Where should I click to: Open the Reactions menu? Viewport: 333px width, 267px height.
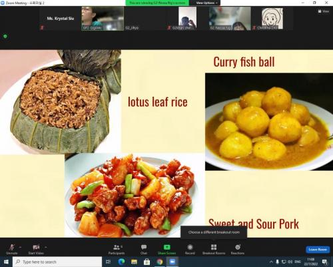(238, 249)
